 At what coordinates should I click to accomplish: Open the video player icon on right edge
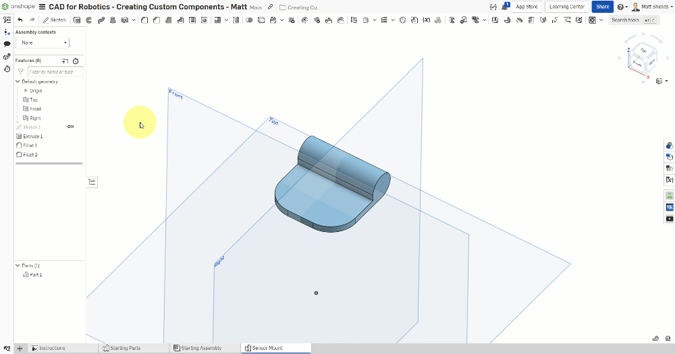[x=670, y=219]
